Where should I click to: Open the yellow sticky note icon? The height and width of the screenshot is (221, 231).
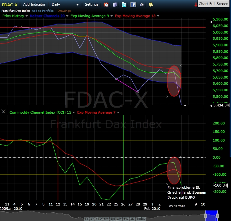tap(151, 5)
